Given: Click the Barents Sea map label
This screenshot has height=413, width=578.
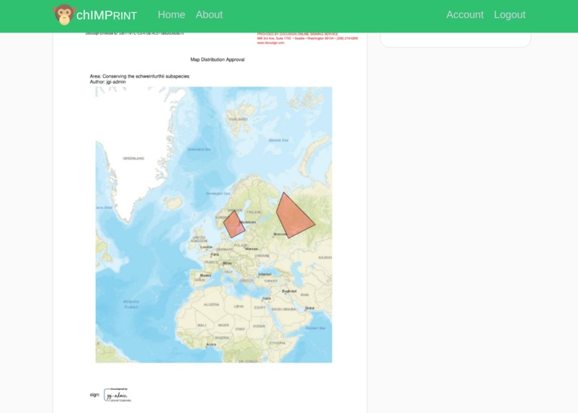Looking at the screenshot, I should point(278,140).
